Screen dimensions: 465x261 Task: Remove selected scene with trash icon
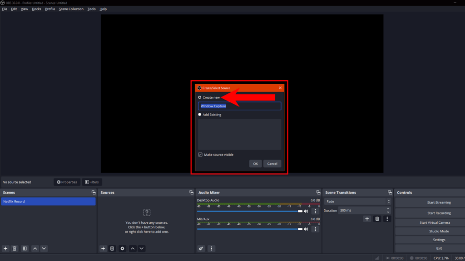pos(14,249)
